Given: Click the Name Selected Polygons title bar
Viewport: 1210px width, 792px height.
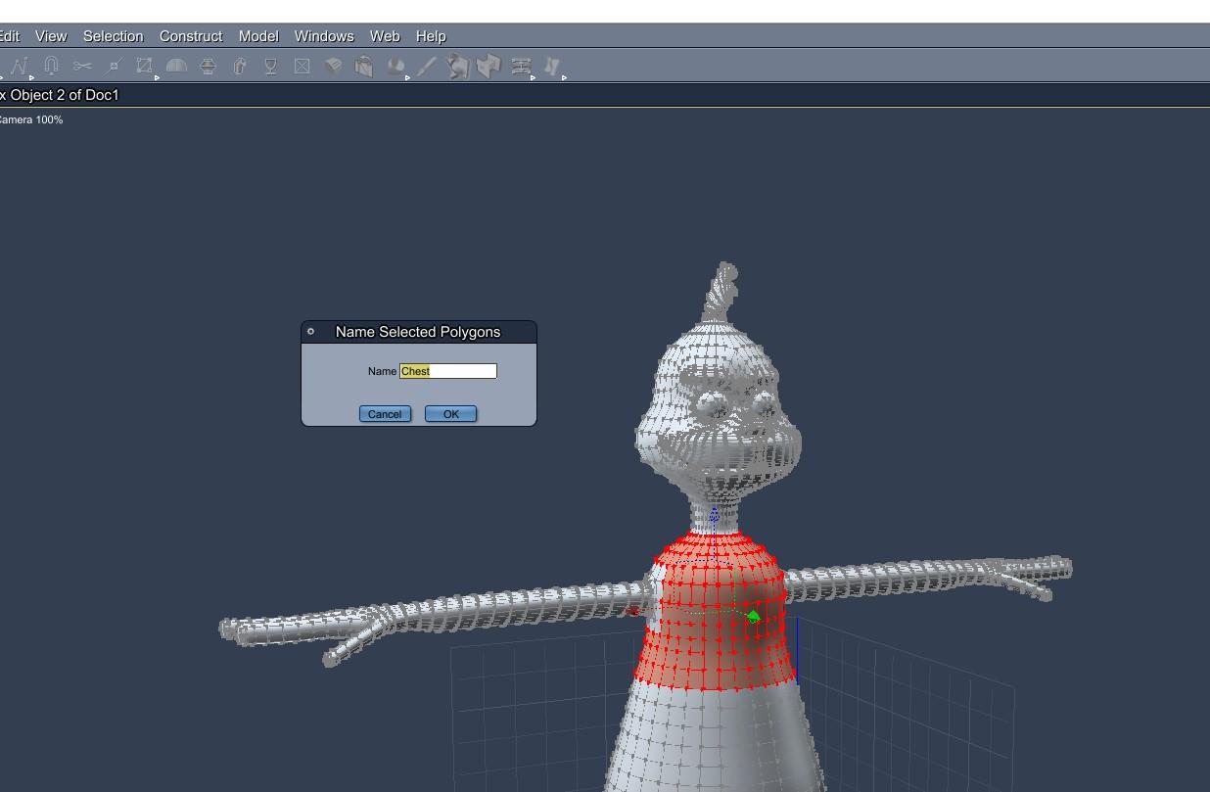Looking at the screenshot, I should click(x=418, y=332).
